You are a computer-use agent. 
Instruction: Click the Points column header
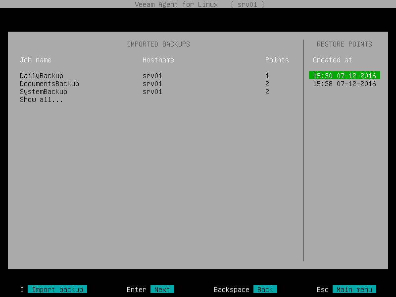click(x=277, y=60)
